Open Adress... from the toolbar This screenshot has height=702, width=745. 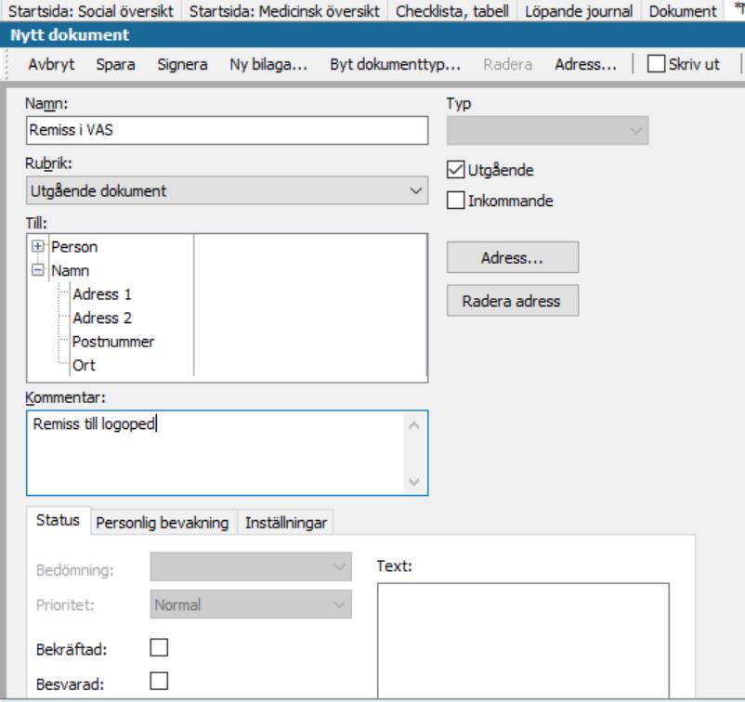(x=586, y=64)
